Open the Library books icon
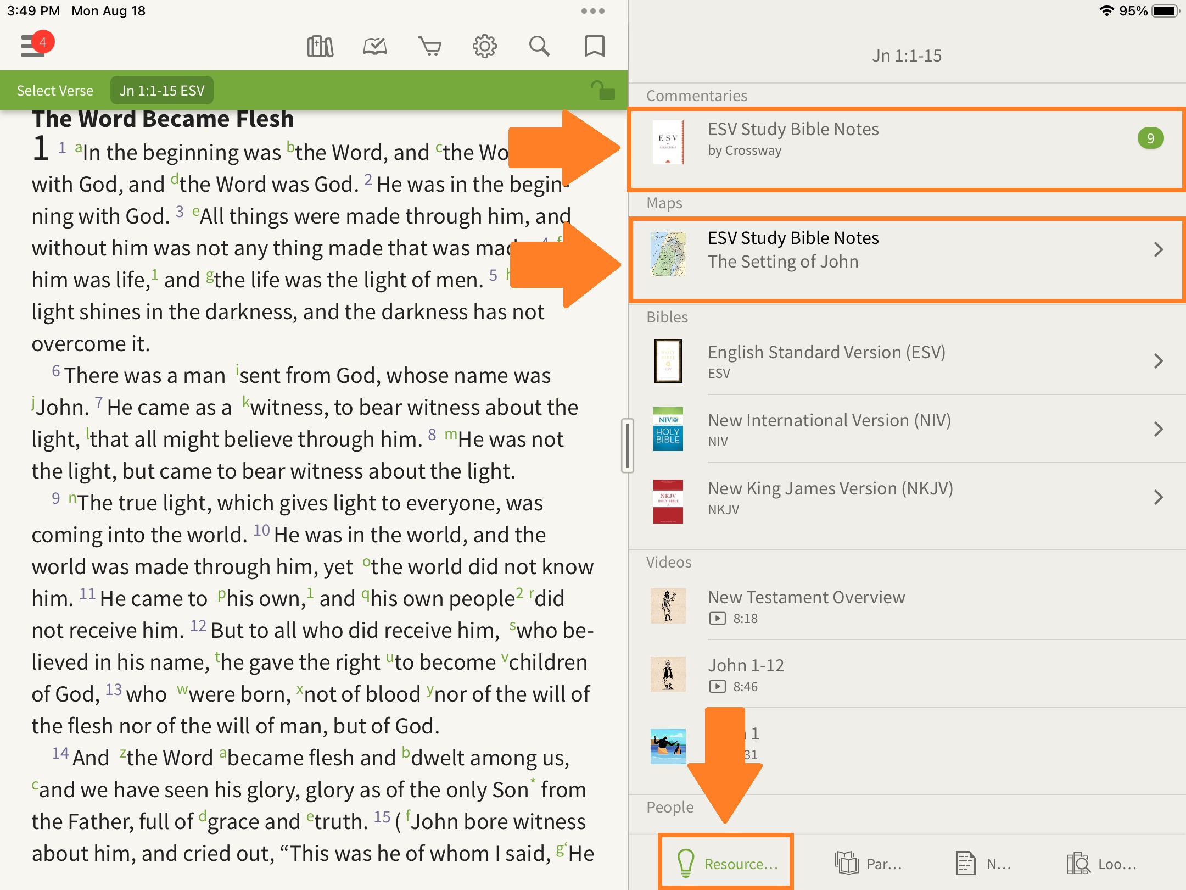Screen dimensions: 1186x890 tap(320, 46)
